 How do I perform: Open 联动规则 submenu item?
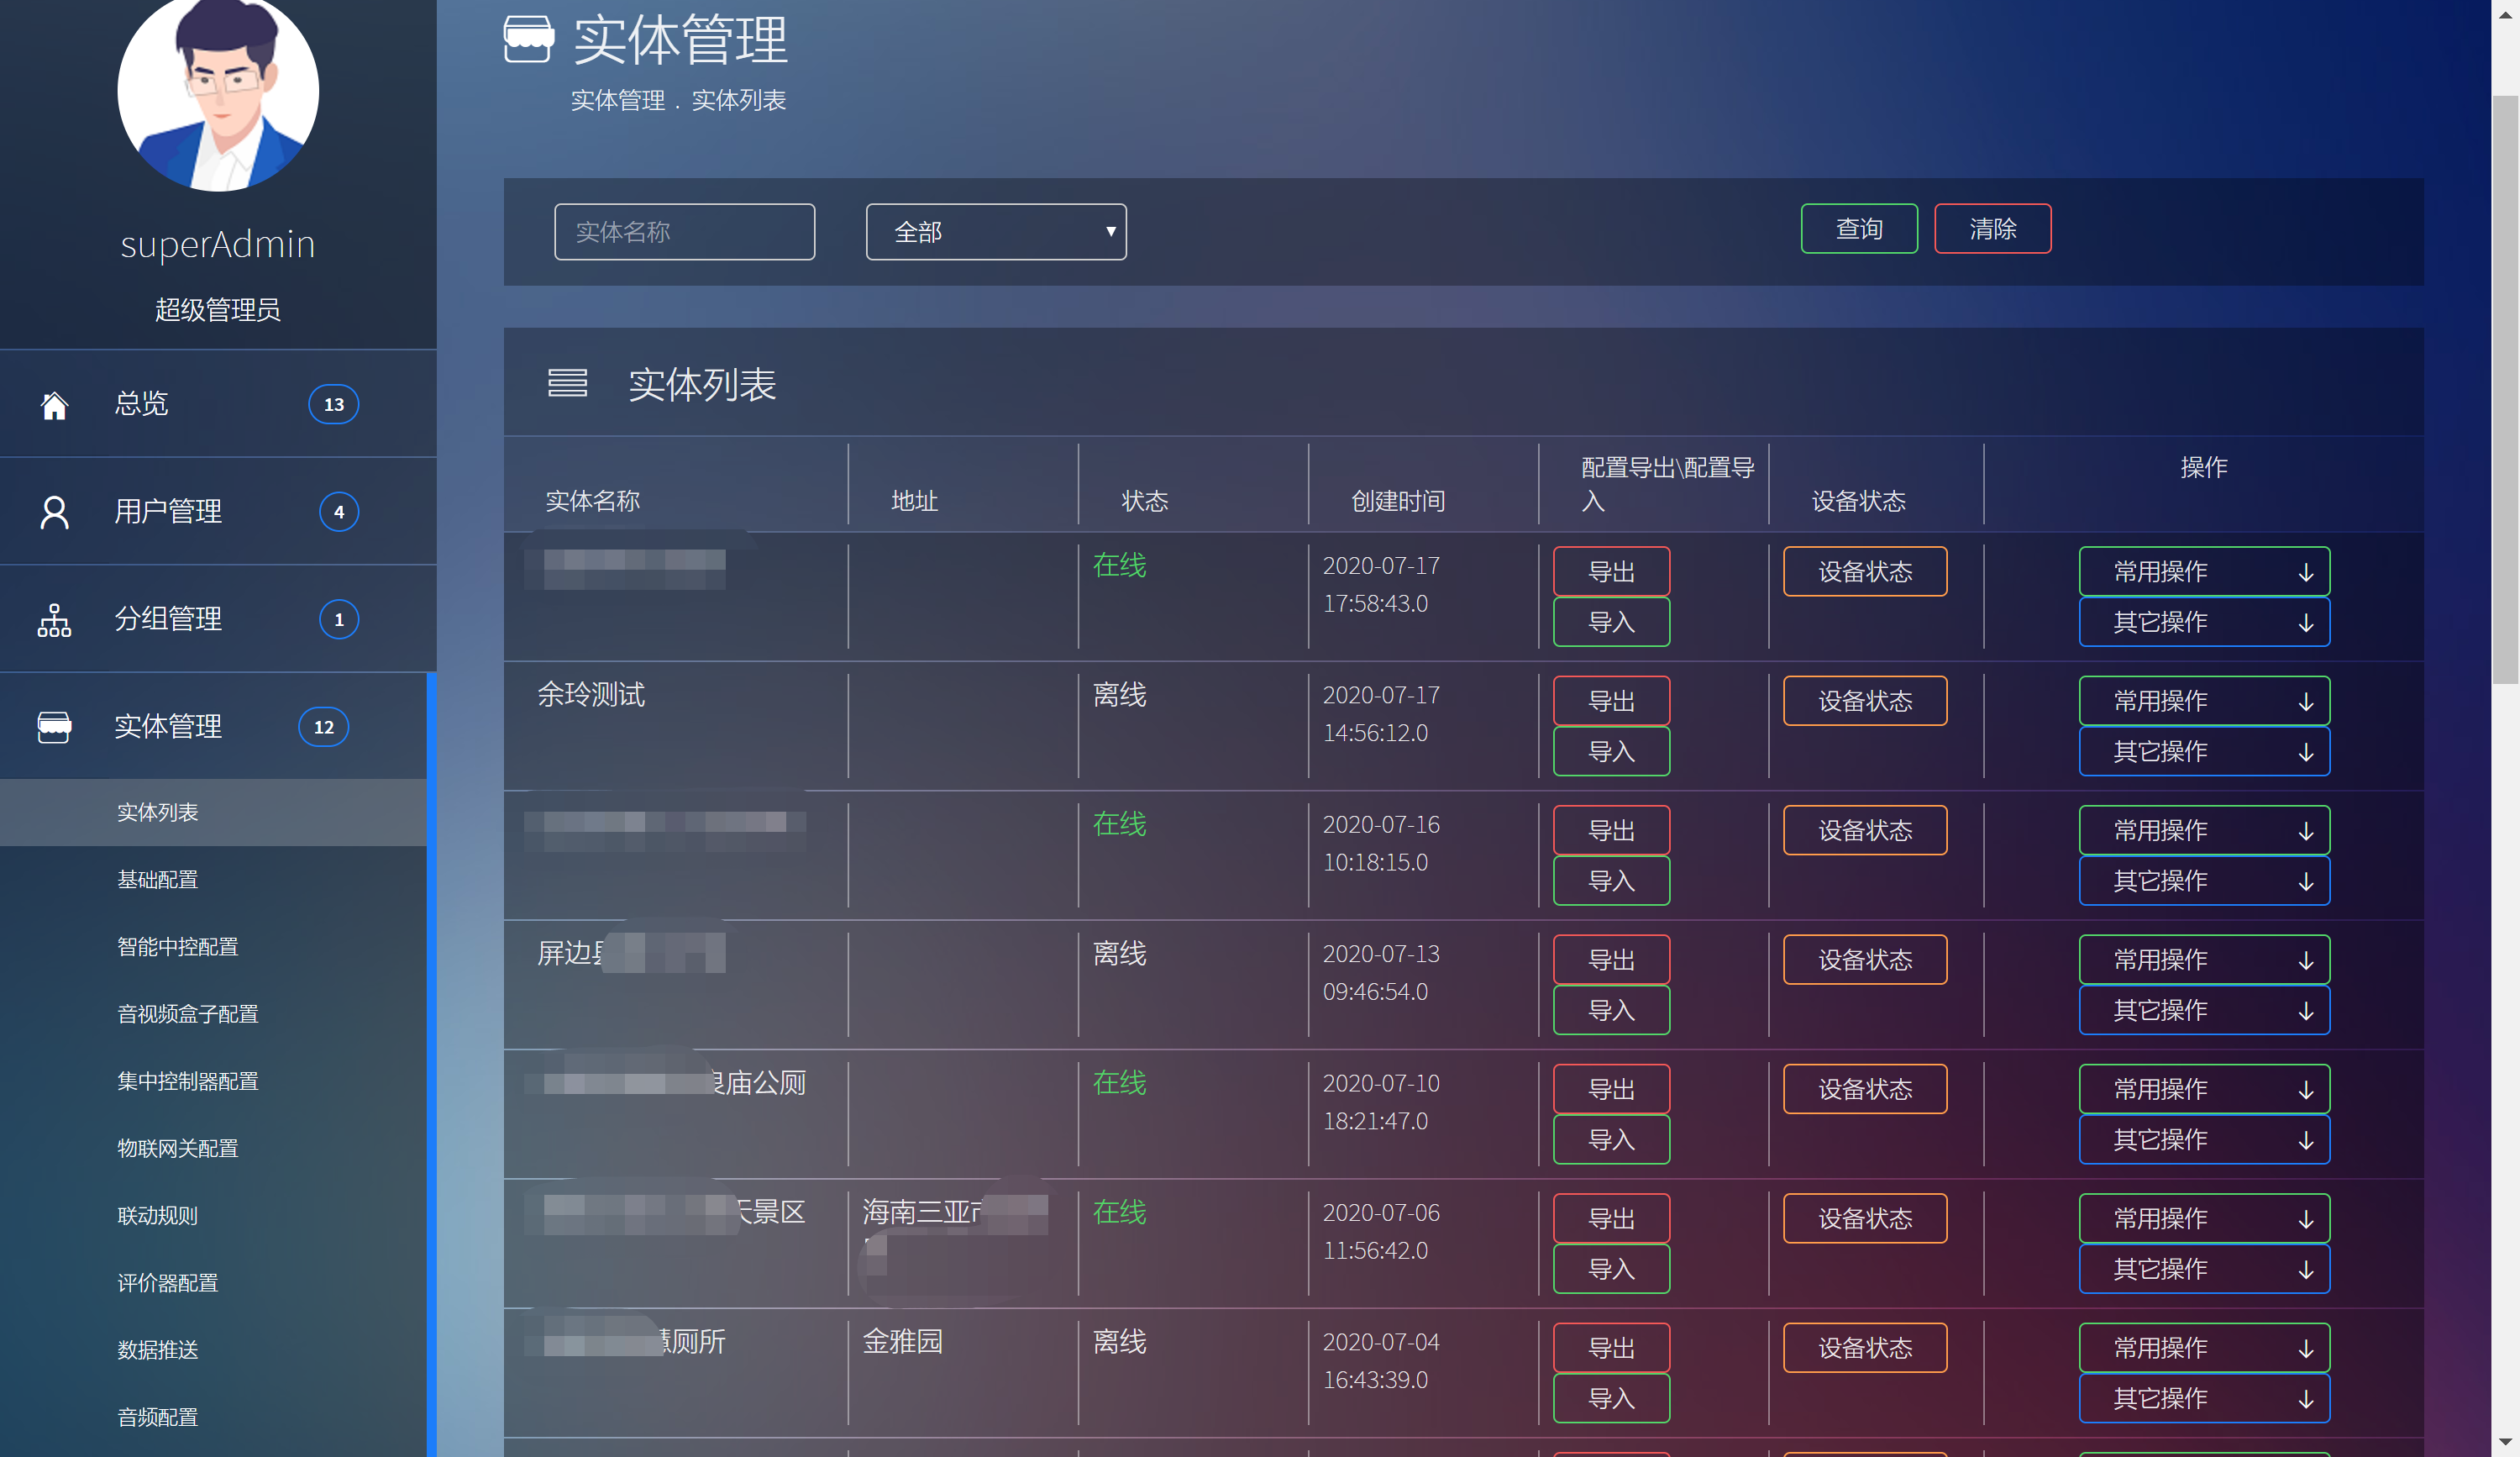(158, 1215)
